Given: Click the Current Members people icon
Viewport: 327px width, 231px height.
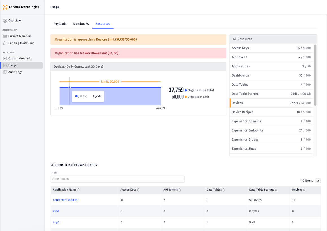Looking at the screenshot, I should click(5, 36).
